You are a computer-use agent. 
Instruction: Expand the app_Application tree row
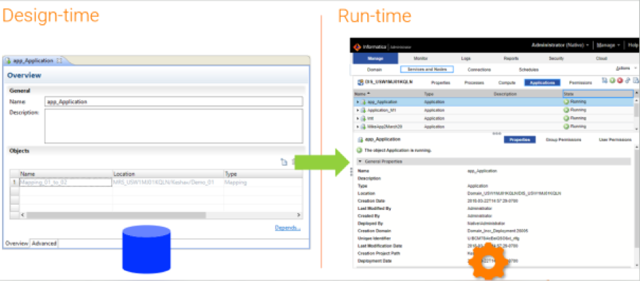(x=358, y=102)
